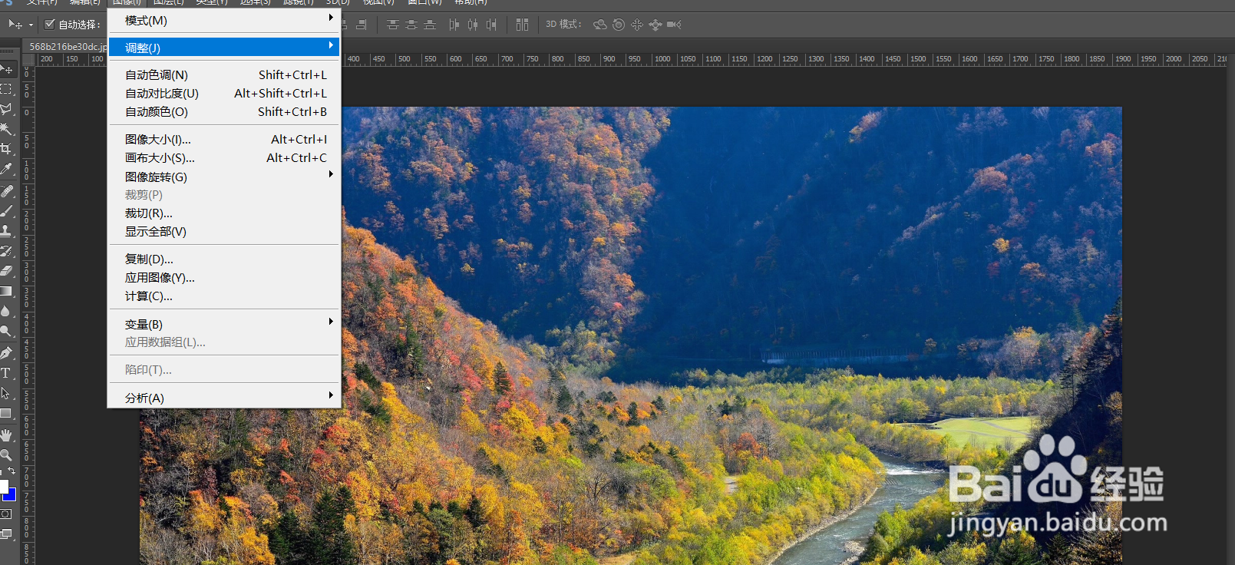Select the Pen tool
The width and height of the screenshot is (1235, 565).
click(x=6, y=352)
